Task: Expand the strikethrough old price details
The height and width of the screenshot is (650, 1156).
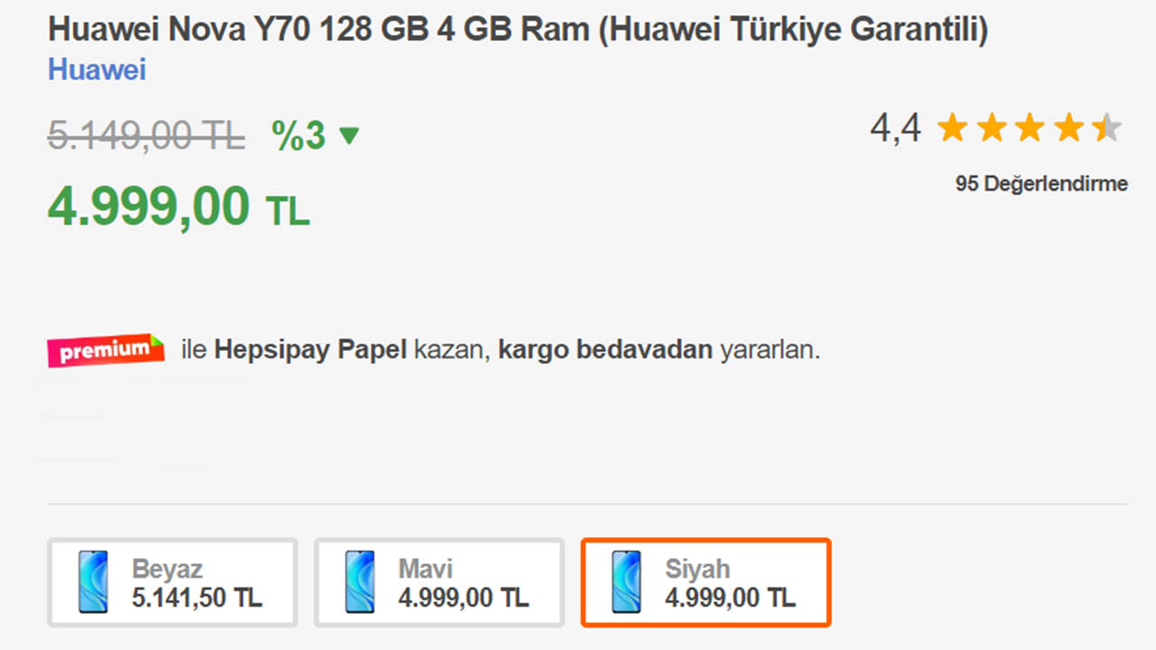Action: click(x=144, y=135)
